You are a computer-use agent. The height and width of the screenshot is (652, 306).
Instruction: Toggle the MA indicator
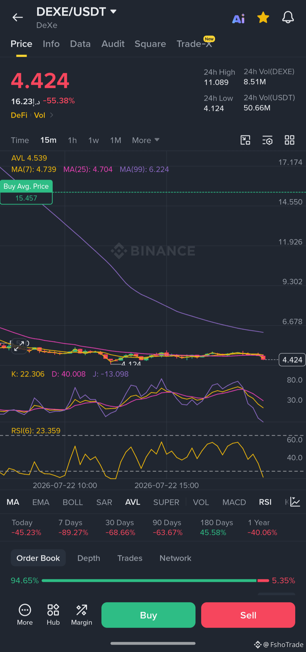(x=13, y=502)
